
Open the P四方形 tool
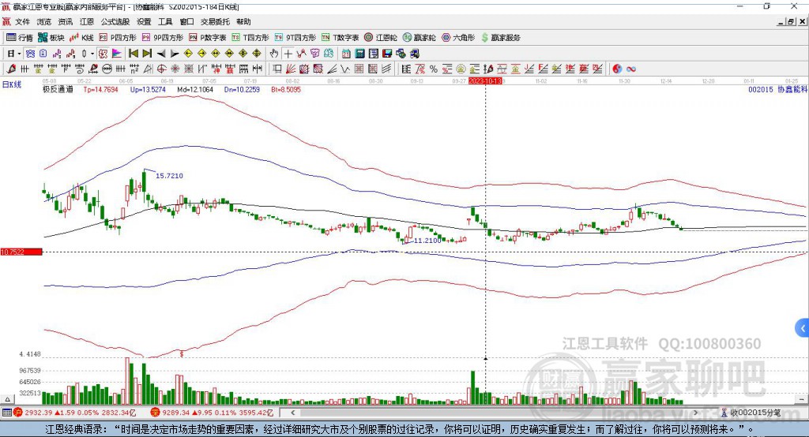[x=117, y=38]
